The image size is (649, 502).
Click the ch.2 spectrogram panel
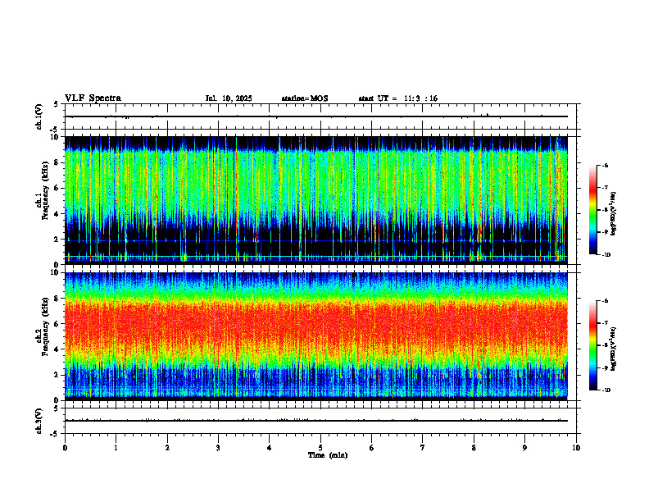pos(316,336)
